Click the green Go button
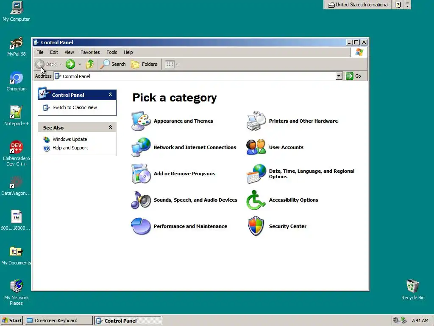This screenshot has width=434, height=326. [353, 76]
